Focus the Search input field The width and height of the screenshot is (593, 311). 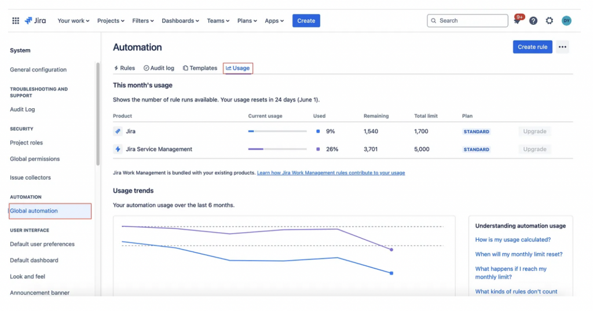point(467,21)
